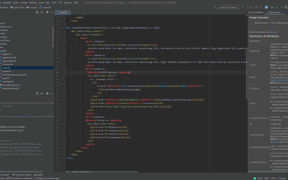The height and width of the screenshot is (180, 288).
Task: Click the footer.ftl file icon in breadcrumb
Action: (41, 7)
